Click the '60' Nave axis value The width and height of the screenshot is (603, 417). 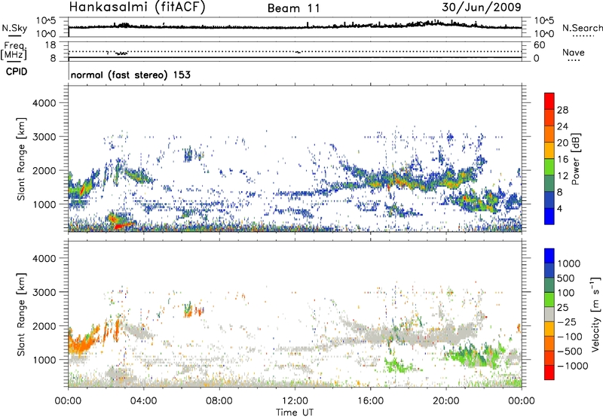click(x=540, y=45)
